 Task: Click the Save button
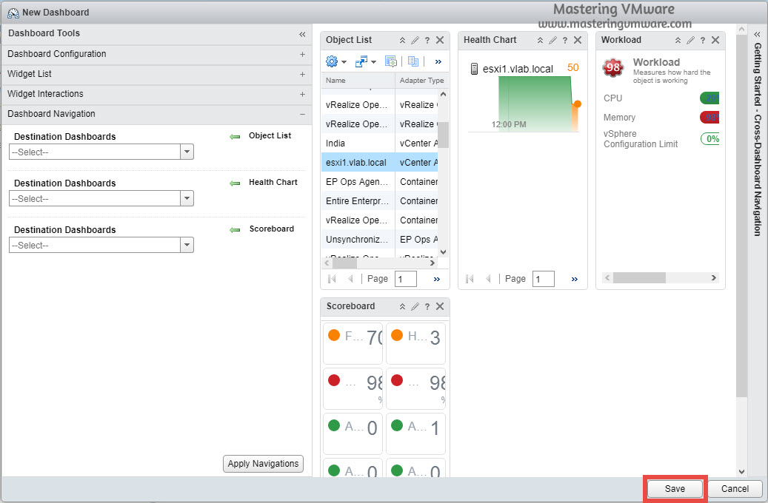pyautogui.click(x=675, y=489)
